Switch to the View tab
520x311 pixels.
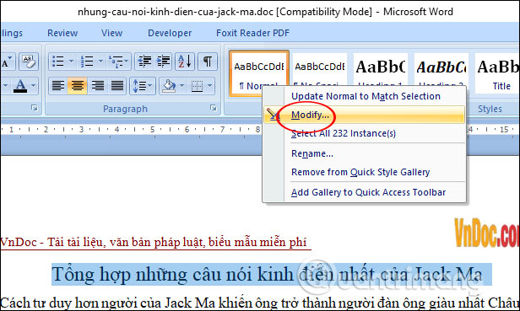coord(111,33)
